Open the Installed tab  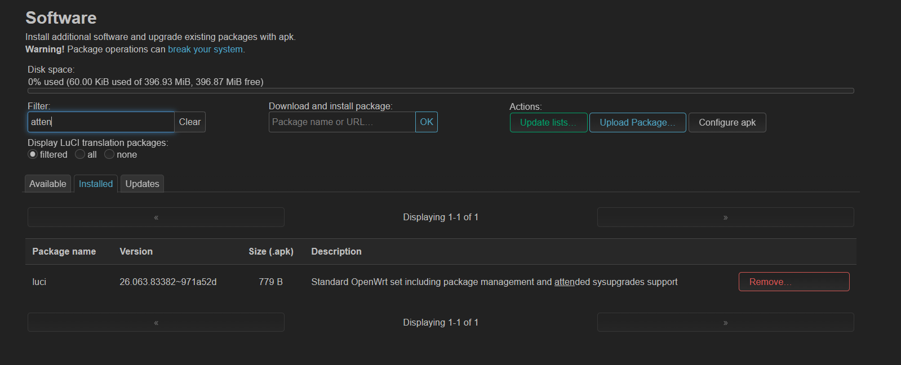click(96, 184)
